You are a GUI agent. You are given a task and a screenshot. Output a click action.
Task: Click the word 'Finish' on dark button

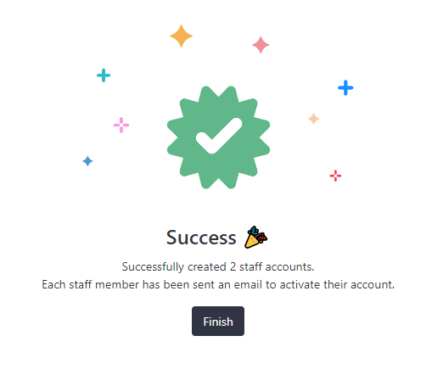point(218,322)
